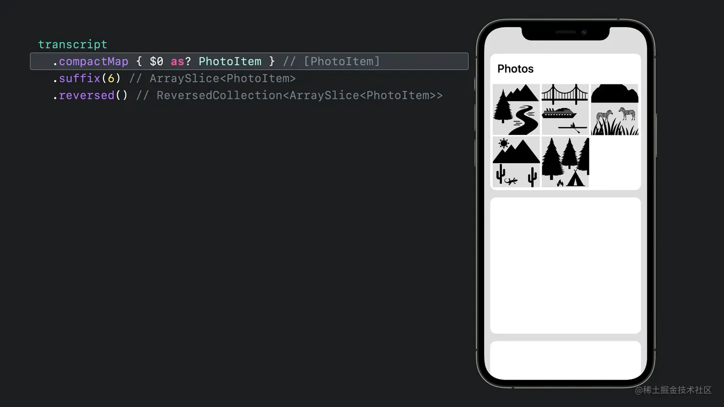Click the $0 closure argument
The image size is (724, 407).
click(156, 61)
